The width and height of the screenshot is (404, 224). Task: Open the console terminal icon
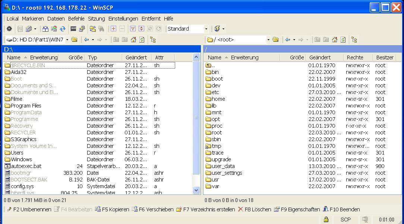click(73, 29)
